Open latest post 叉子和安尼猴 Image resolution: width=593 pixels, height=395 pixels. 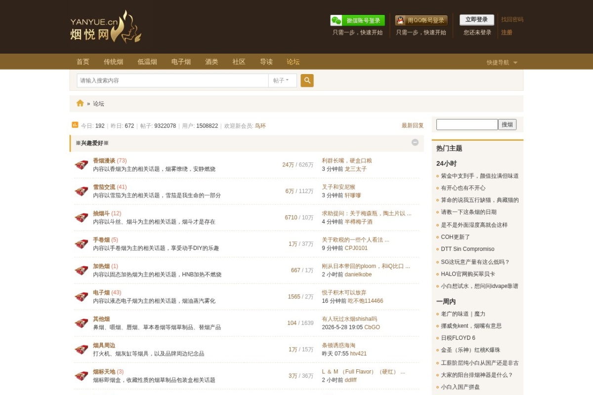point(339,187)
